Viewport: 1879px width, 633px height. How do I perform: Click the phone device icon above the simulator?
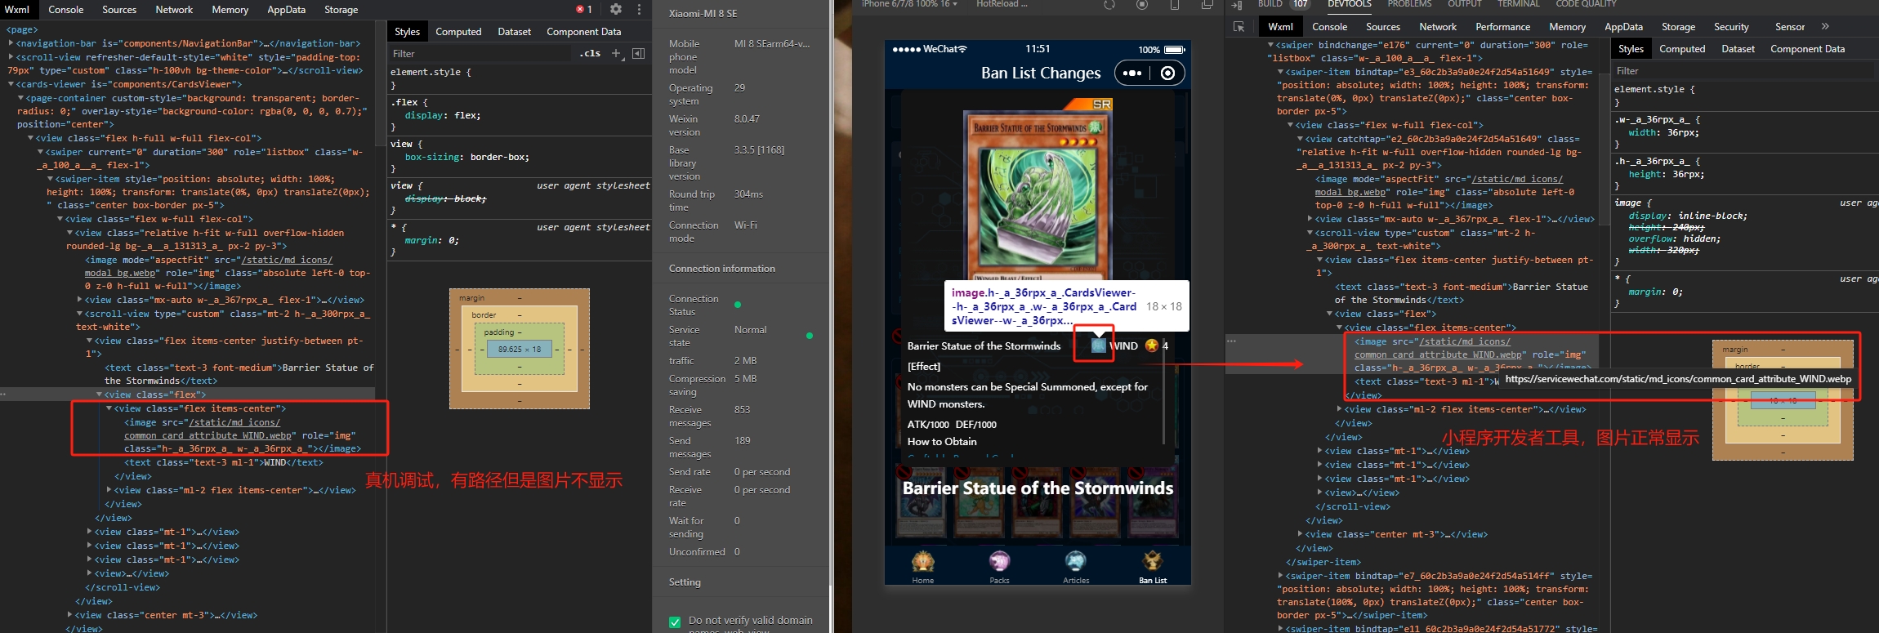(x=1175, y=5)
